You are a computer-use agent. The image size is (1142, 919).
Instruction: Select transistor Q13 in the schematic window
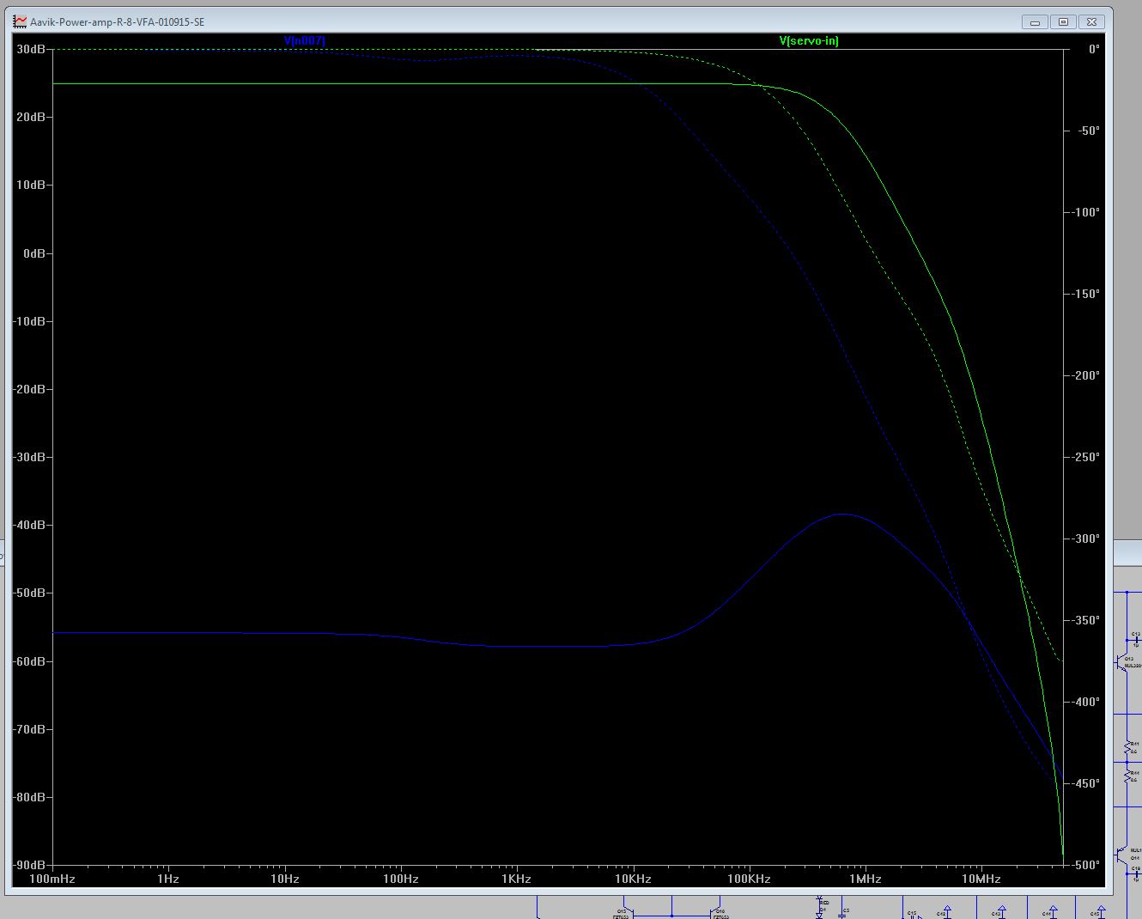pos(1121,662)
